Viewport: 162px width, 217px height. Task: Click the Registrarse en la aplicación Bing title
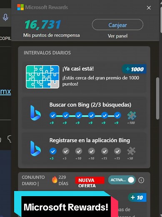(x=90, y=140)
